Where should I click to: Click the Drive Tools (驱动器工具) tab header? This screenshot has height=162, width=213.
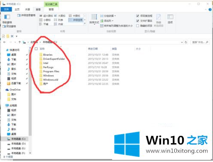51,4
